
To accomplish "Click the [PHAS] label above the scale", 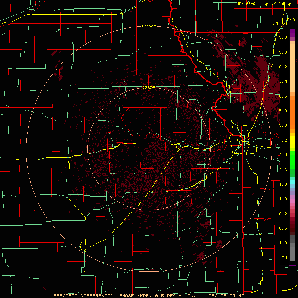I will point(280,23).
